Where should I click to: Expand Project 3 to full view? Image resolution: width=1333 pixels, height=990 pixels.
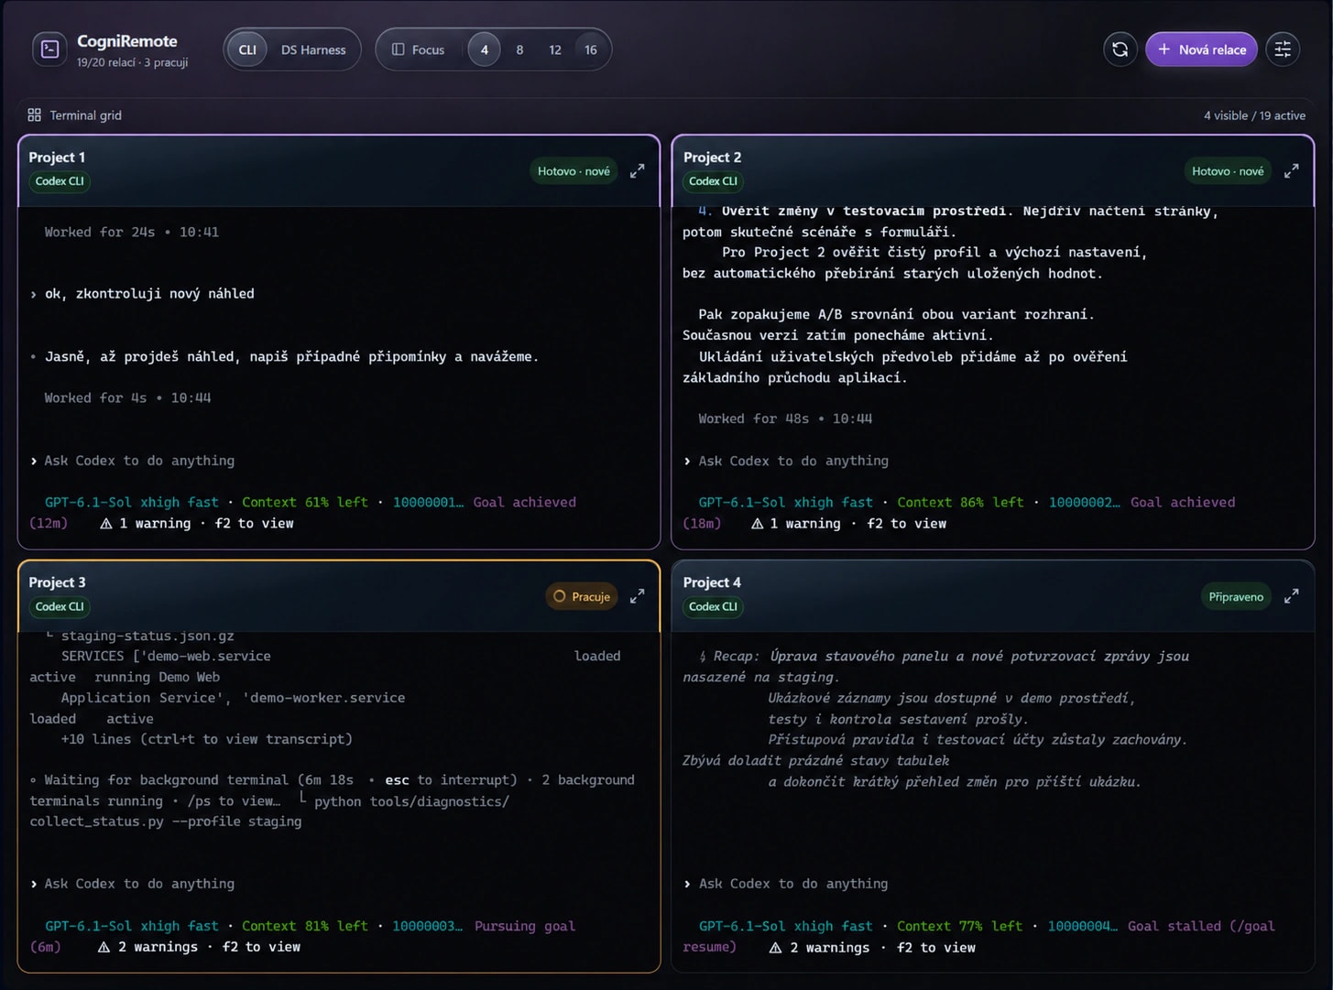tap(637, 596)
